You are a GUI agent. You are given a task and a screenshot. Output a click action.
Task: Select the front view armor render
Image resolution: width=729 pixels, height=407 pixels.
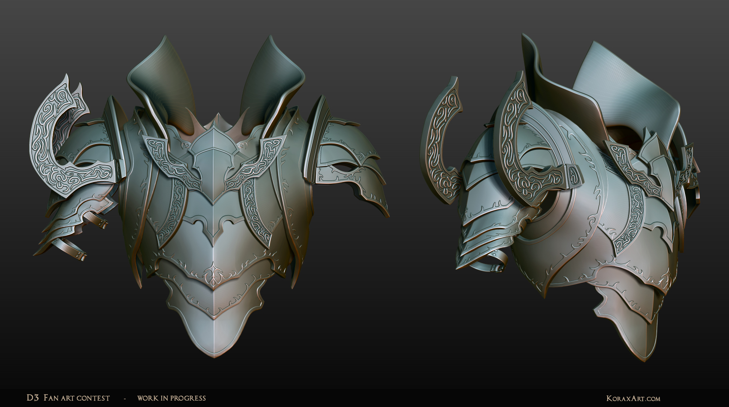click(210, 196)
